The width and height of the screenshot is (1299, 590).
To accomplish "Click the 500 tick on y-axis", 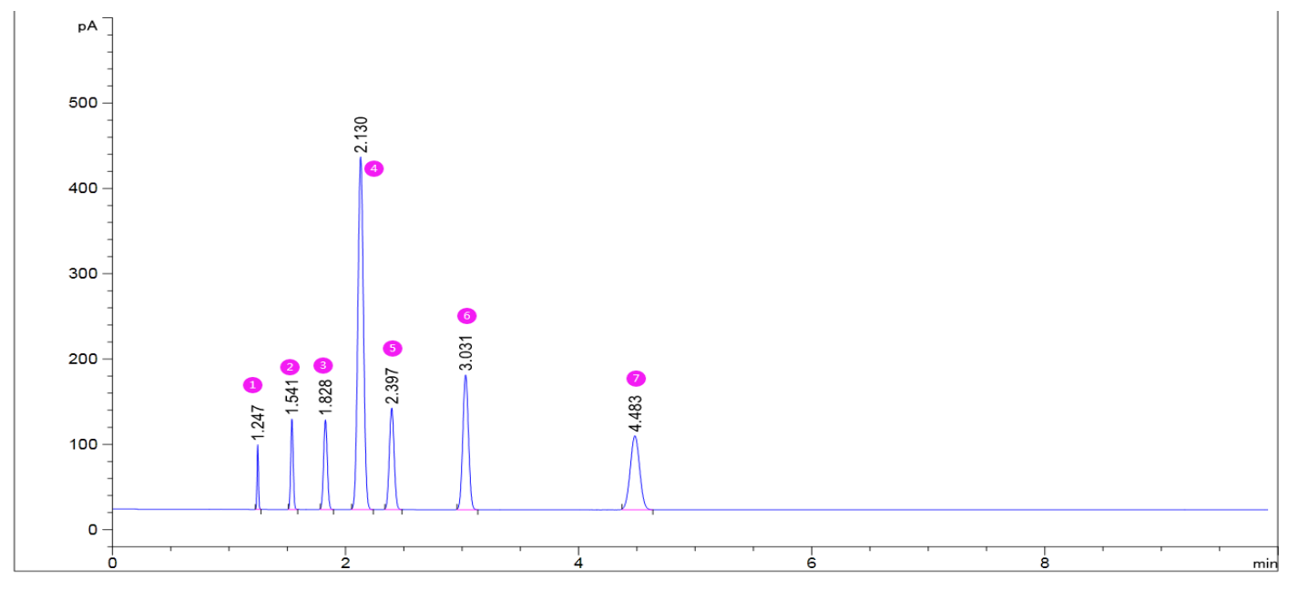I will coord(87,103).
